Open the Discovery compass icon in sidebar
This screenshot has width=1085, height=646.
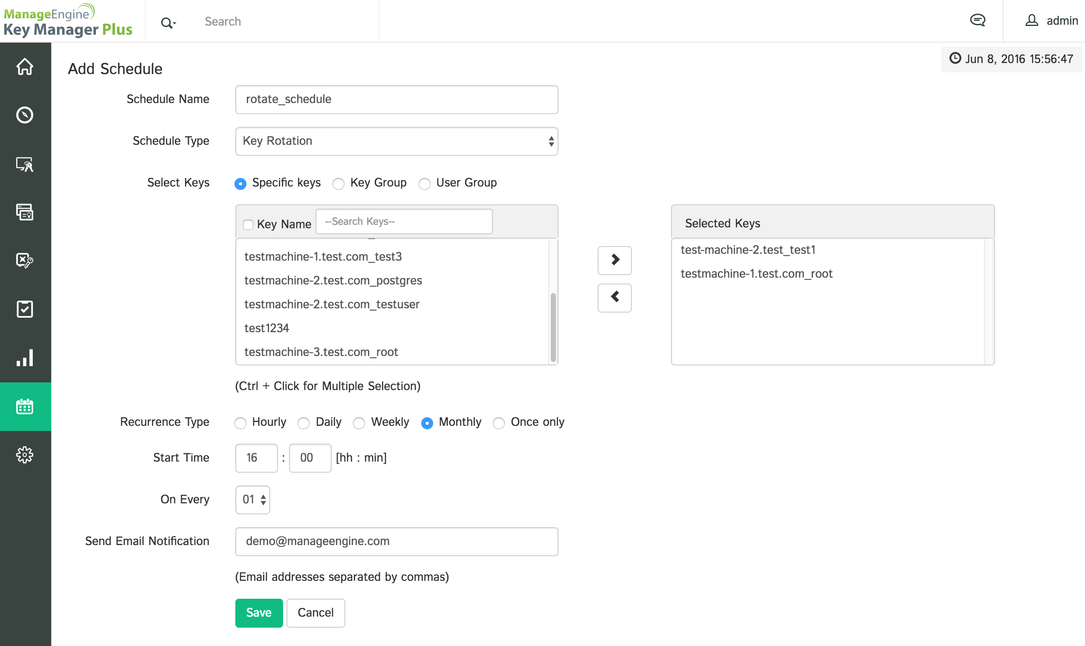25,115
